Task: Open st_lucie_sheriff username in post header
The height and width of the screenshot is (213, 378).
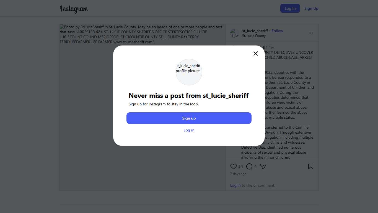Action: (255, 31)
